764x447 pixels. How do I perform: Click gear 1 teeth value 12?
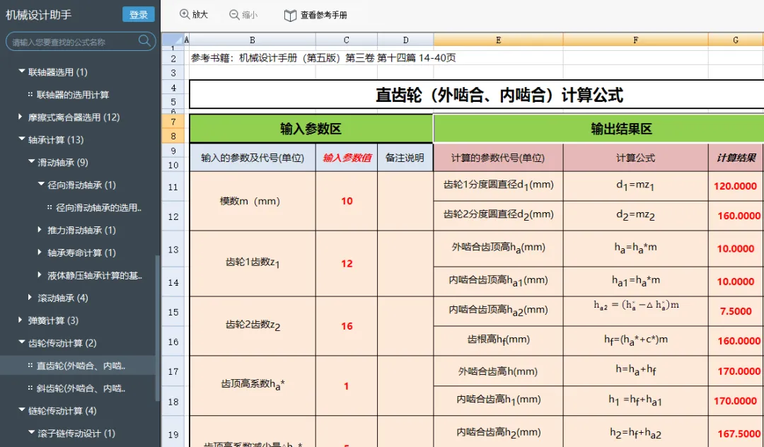[x=347, y=263]
